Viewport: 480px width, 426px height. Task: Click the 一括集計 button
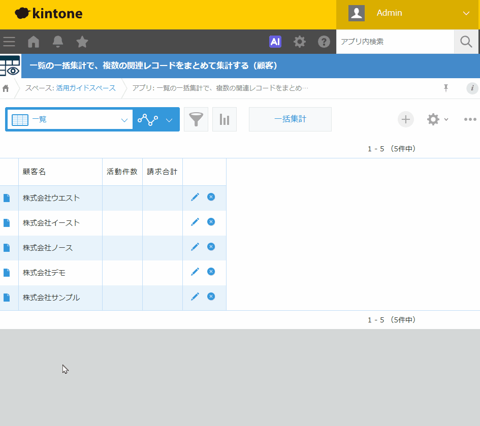click(290, 119)
